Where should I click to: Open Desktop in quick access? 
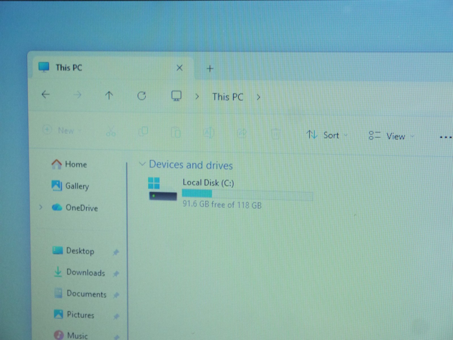pos(74,251)
